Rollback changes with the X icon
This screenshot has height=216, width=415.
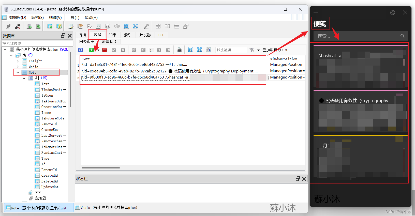coord(123,50)
